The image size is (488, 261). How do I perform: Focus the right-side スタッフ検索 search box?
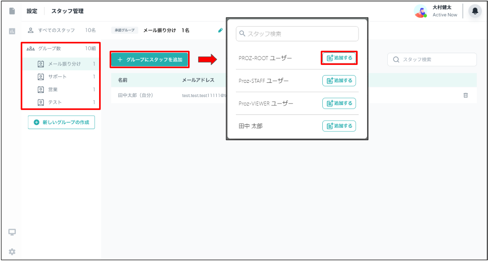(432, 59)
